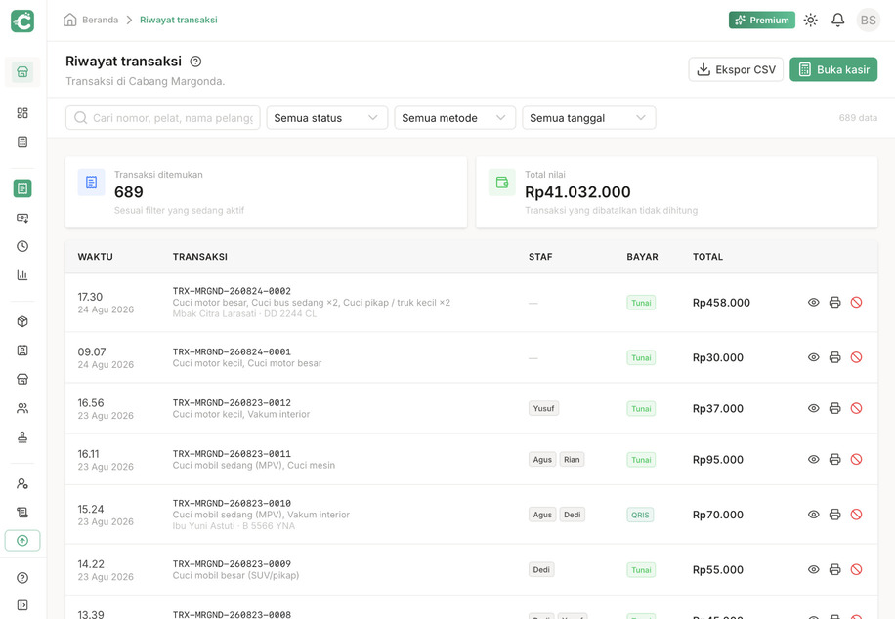Export data with Ekspor CSV
This screenshot has width=895, height=619.
tap(736, 69)
